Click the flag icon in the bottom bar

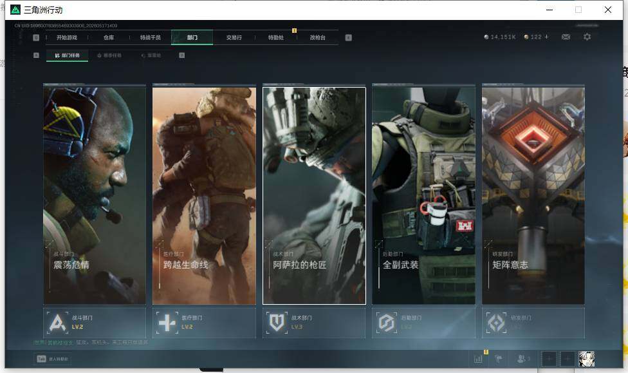[x=499, y=359]
